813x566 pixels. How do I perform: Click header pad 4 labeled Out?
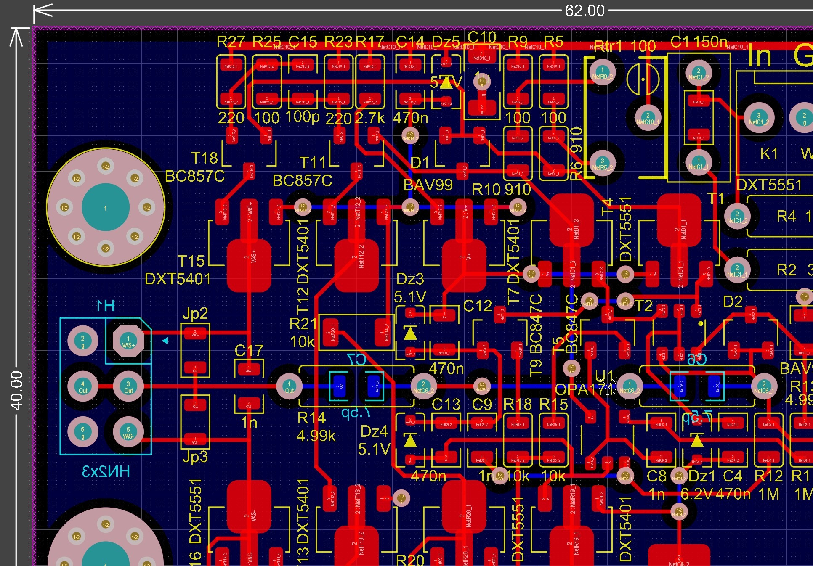tap(83, 386)
